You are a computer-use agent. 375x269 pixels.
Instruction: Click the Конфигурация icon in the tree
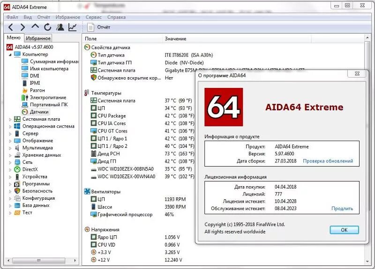[17, 198]
